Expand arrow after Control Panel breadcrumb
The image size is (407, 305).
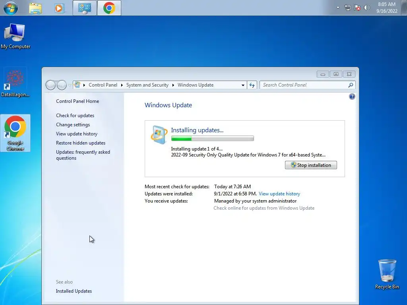click(x=122, y=85)
